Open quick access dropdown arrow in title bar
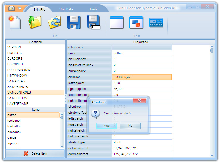220x163 pixels. point(20,8)
